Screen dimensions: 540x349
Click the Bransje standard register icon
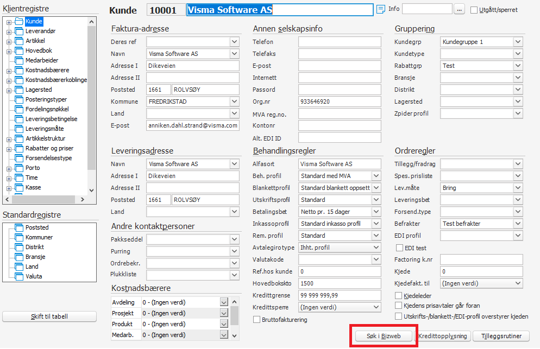(x=19, y=257)
